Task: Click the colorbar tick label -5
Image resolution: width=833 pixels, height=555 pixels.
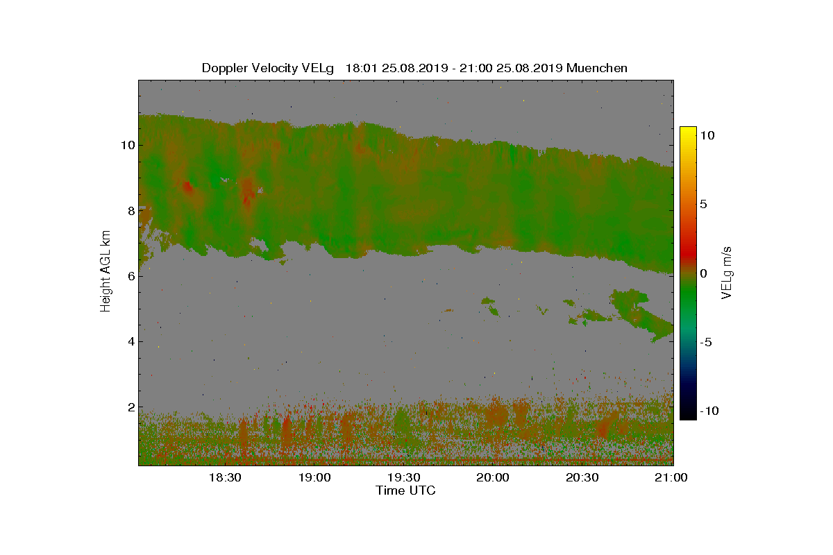Action: click(x=705, y=342)
